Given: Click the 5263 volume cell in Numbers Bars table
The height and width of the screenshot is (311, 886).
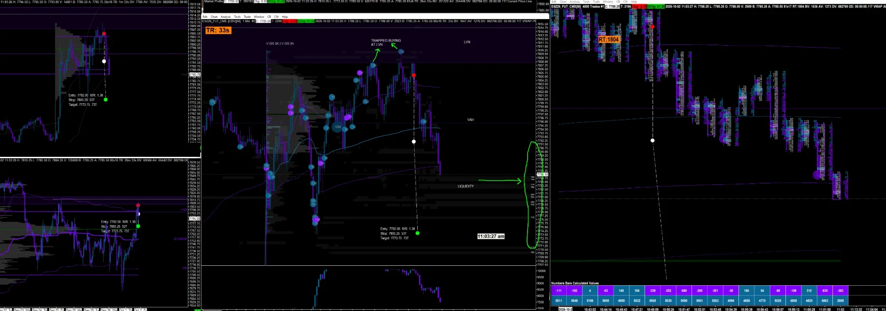Looking at the screenshot, I should [715, 300].
